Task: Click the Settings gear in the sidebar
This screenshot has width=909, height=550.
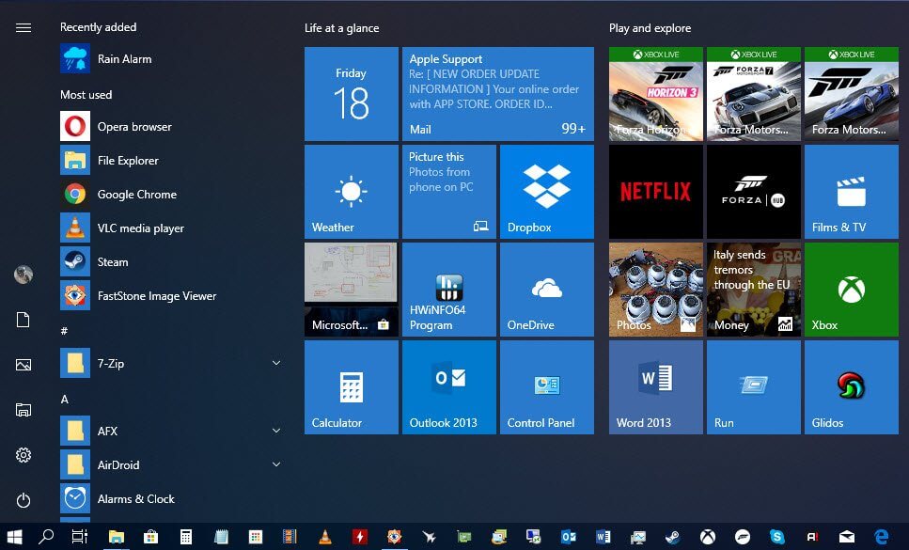Action: pyautogui.click(x=24, y=455)
